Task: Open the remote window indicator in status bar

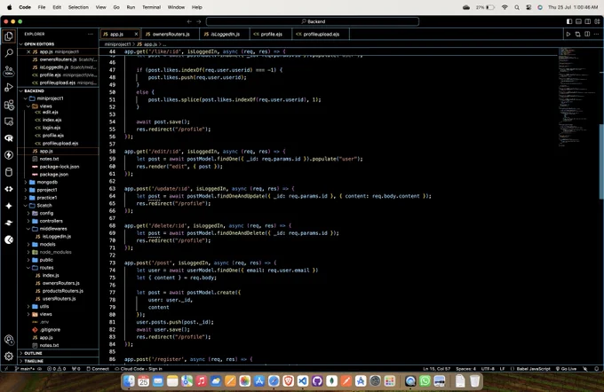Action: (x=6, y=369)
